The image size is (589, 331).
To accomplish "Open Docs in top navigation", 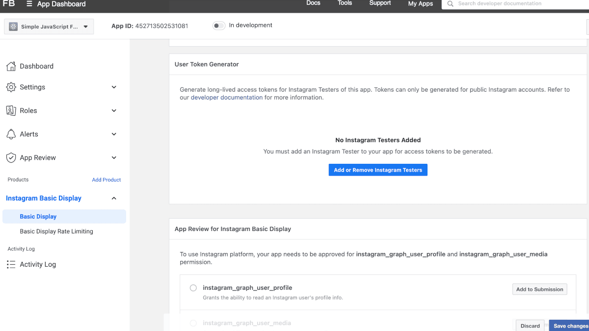I will 313,3.
